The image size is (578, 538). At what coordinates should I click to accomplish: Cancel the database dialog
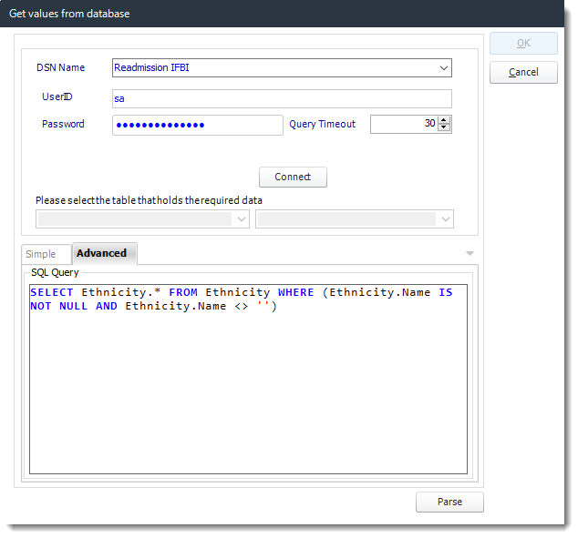tap(523, 72)
